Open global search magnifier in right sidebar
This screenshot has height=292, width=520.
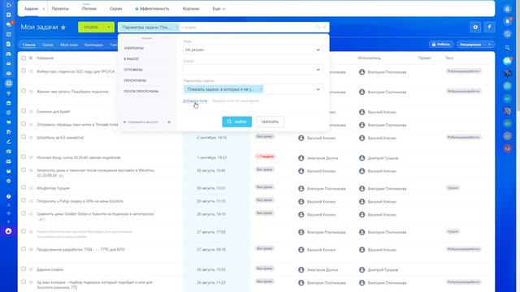507,48
